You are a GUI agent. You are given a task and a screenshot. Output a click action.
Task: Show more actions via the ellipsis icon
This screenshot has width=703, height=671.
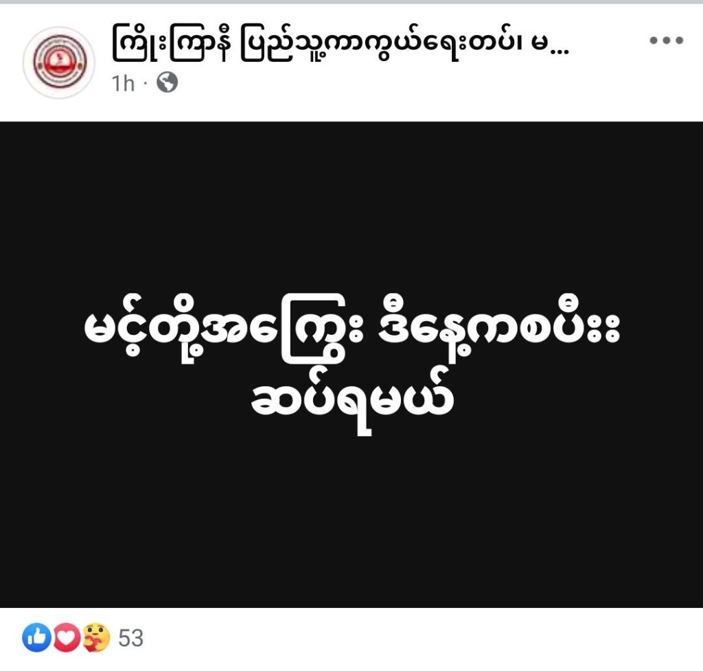[666, 40]
